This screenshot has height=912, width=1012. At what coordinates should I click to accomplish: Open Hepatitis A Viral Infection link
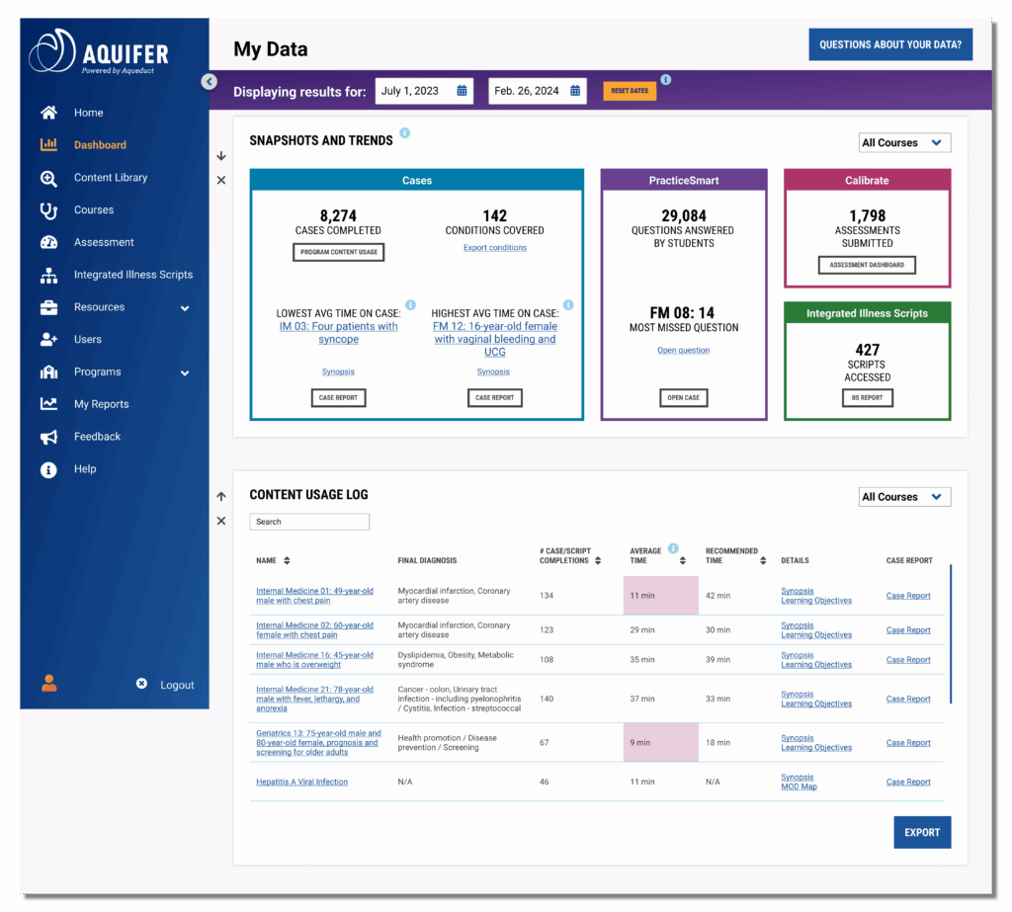(302, 783)
